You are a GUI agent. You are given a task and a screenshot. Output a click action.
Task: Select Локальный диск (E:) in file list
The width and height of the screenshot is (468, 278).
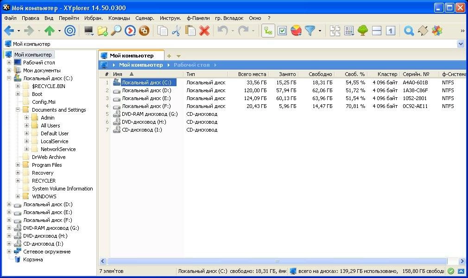146,98
